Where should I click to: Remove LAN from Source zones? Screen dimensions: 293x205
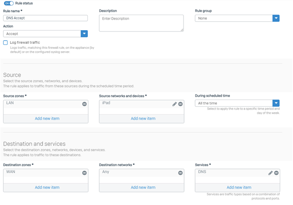[x=84, y=104]
